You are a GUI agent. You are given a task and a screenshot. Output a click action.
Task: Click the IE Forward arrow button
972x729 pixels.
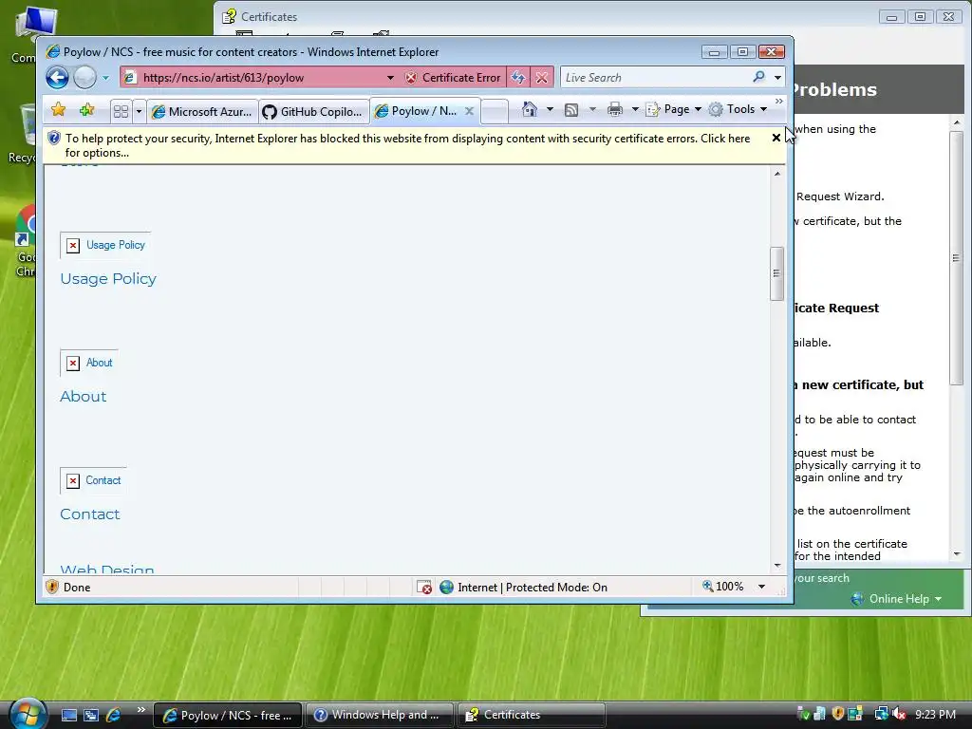[84, 78]
